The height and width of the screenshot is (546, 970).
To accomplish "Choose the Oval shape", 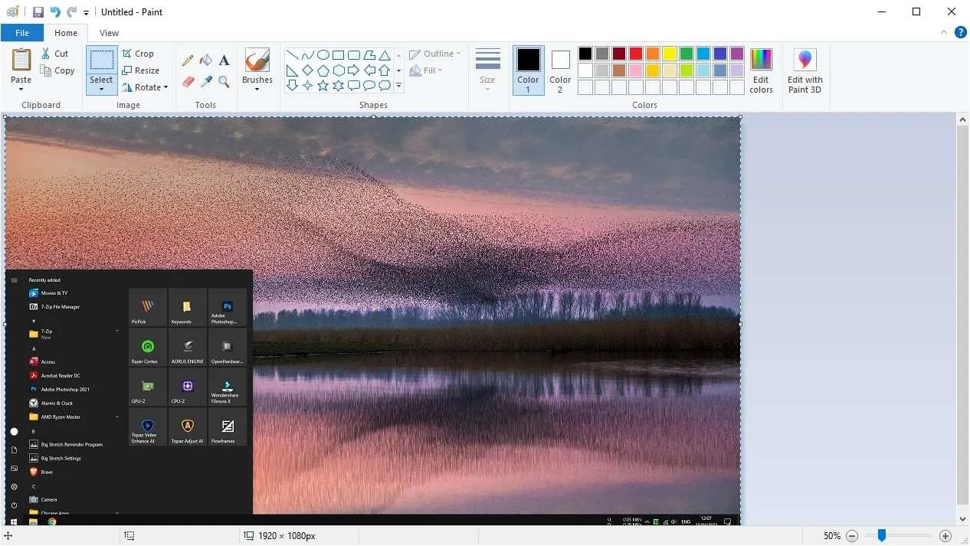I will (x=323, y=55).
